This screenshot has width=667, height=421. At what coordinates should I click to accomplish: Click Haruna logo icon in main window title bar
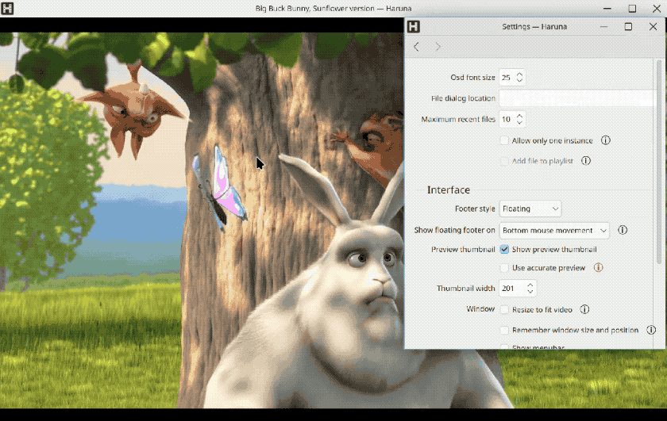pos(7,9)
